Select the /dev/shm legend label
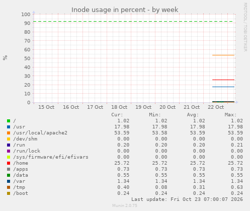The image size is (250, 211). click(25, 139)
